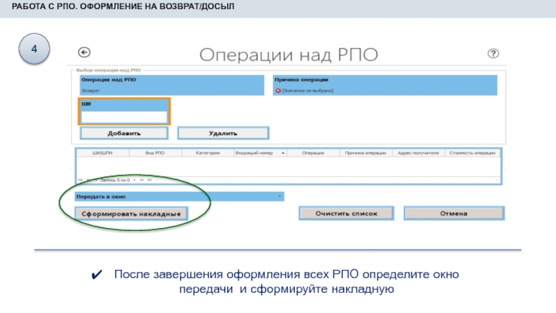556x313 pixels.
Task: Click the Возврат value in Операция field
Action: pos(91,91)
